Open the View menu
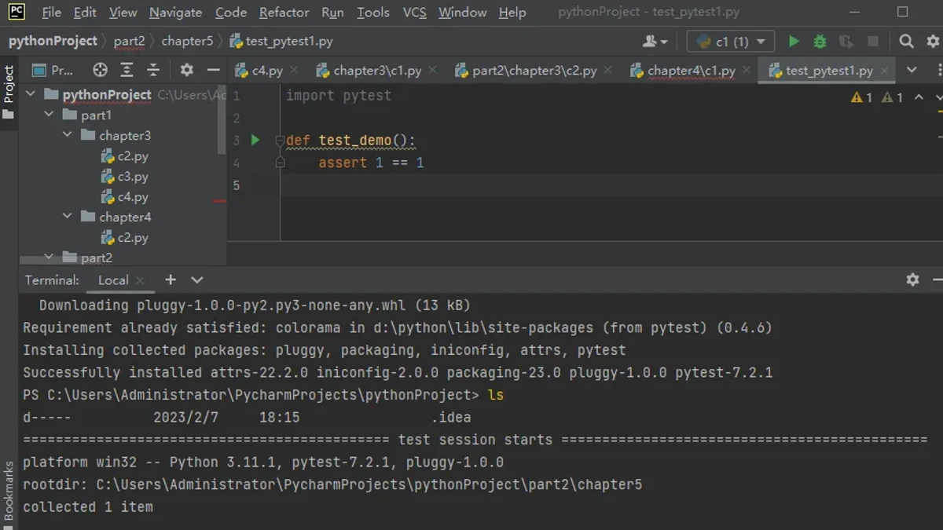Screen dimensions: 943x530 pyautogui.click(x=123, y=13)
